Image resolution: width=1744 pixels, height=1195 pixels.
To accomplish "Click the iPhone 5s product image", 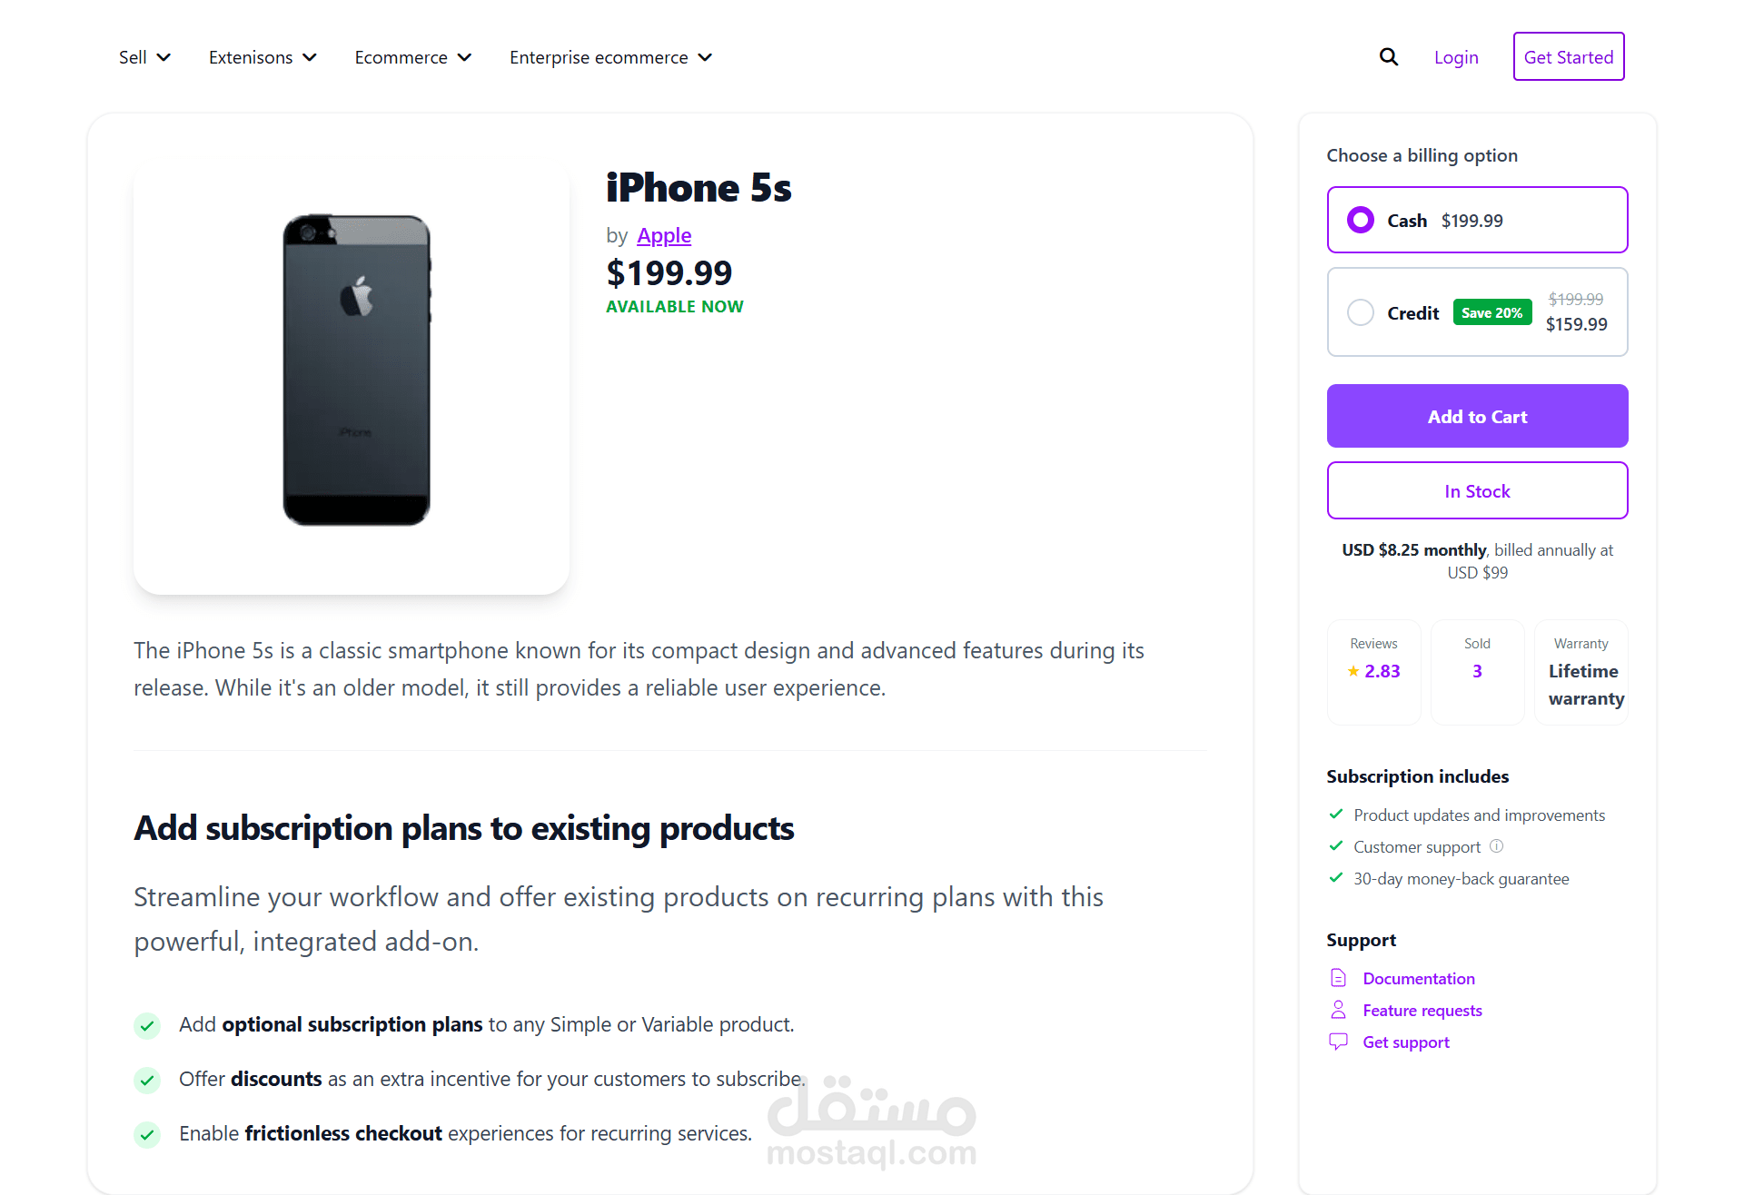I will tap(356, 370).
